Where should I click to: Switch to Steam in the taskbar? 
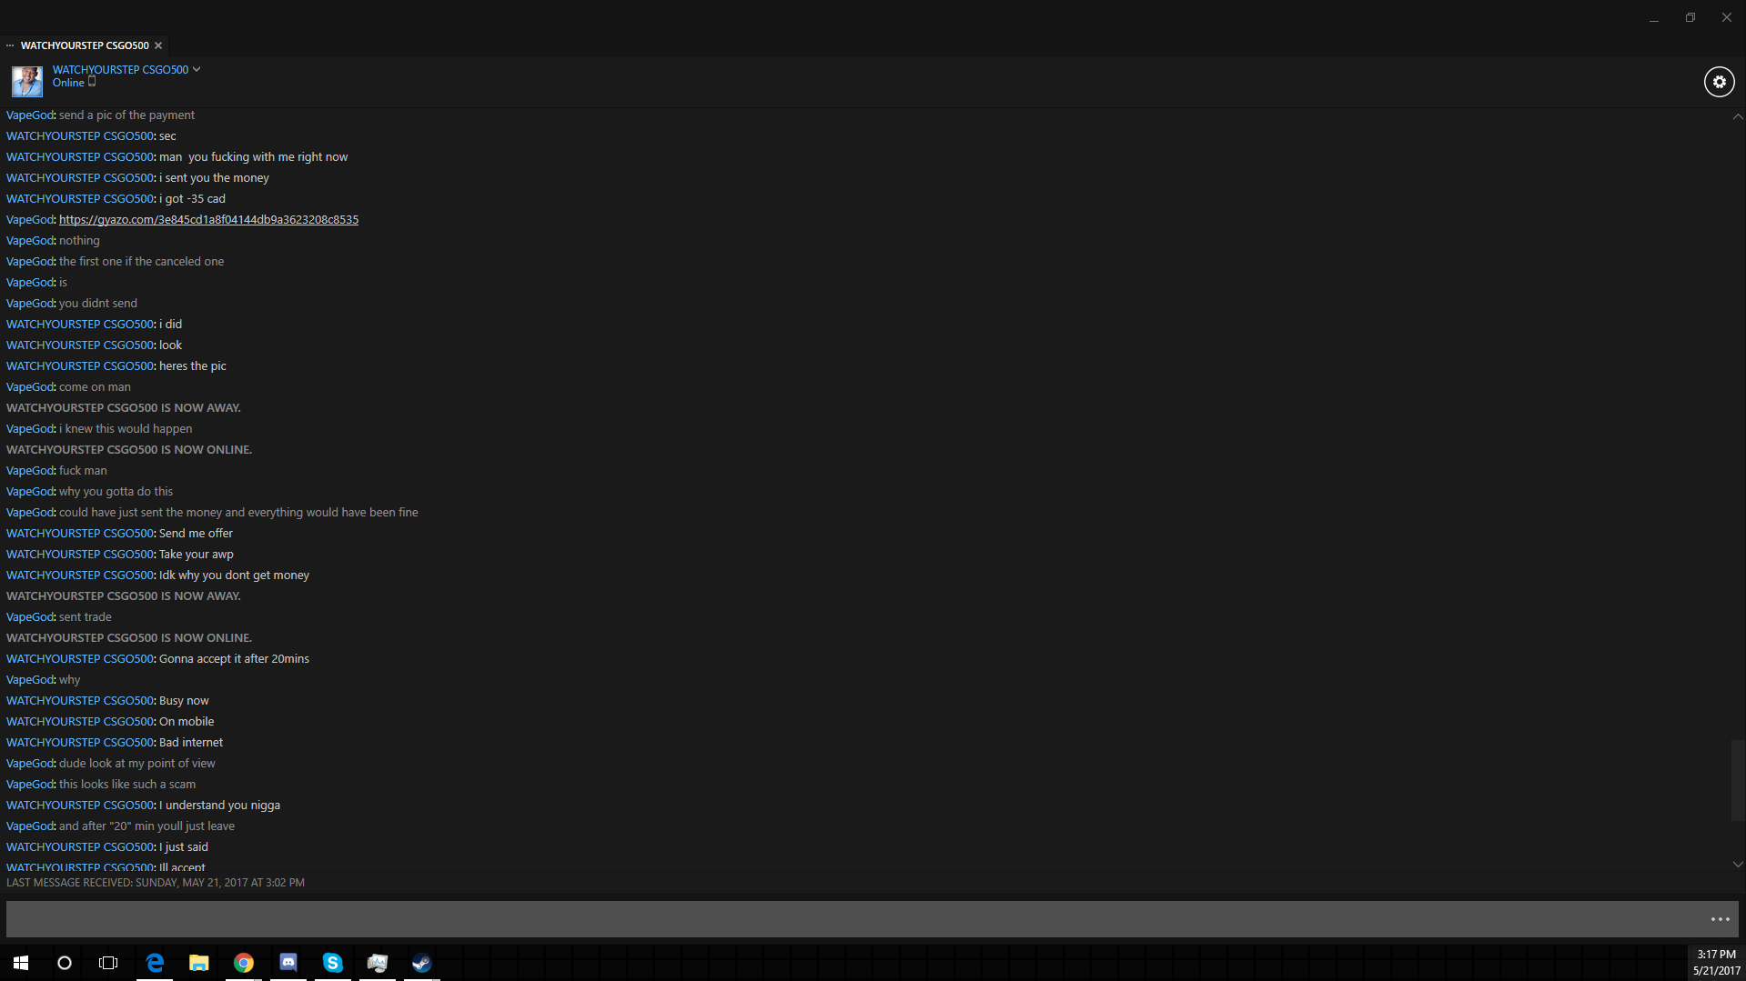(x=422, y=962)
